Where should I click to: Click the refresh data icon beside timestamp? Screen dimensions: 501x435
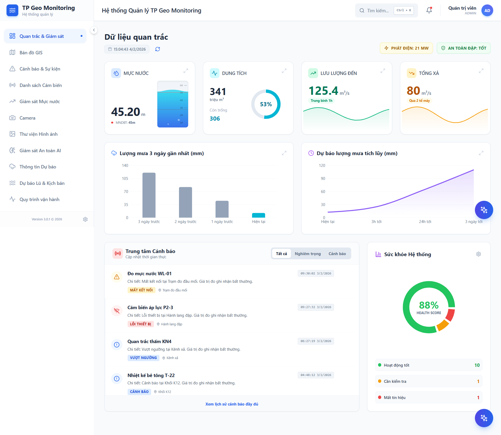(158, 49)
